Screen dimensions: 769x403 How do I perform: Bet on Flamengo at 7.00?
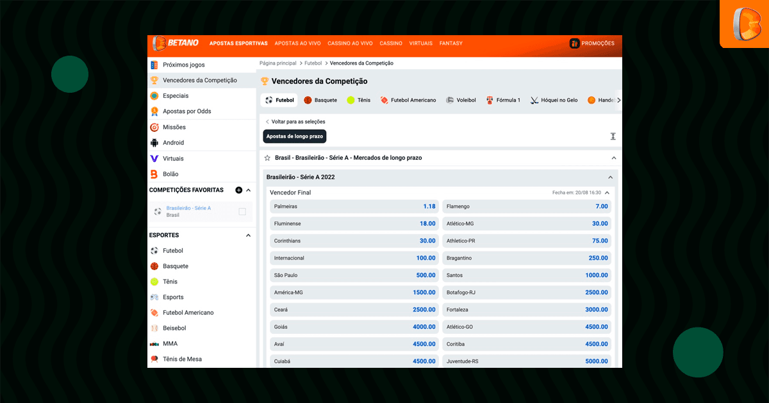(527, 207)
